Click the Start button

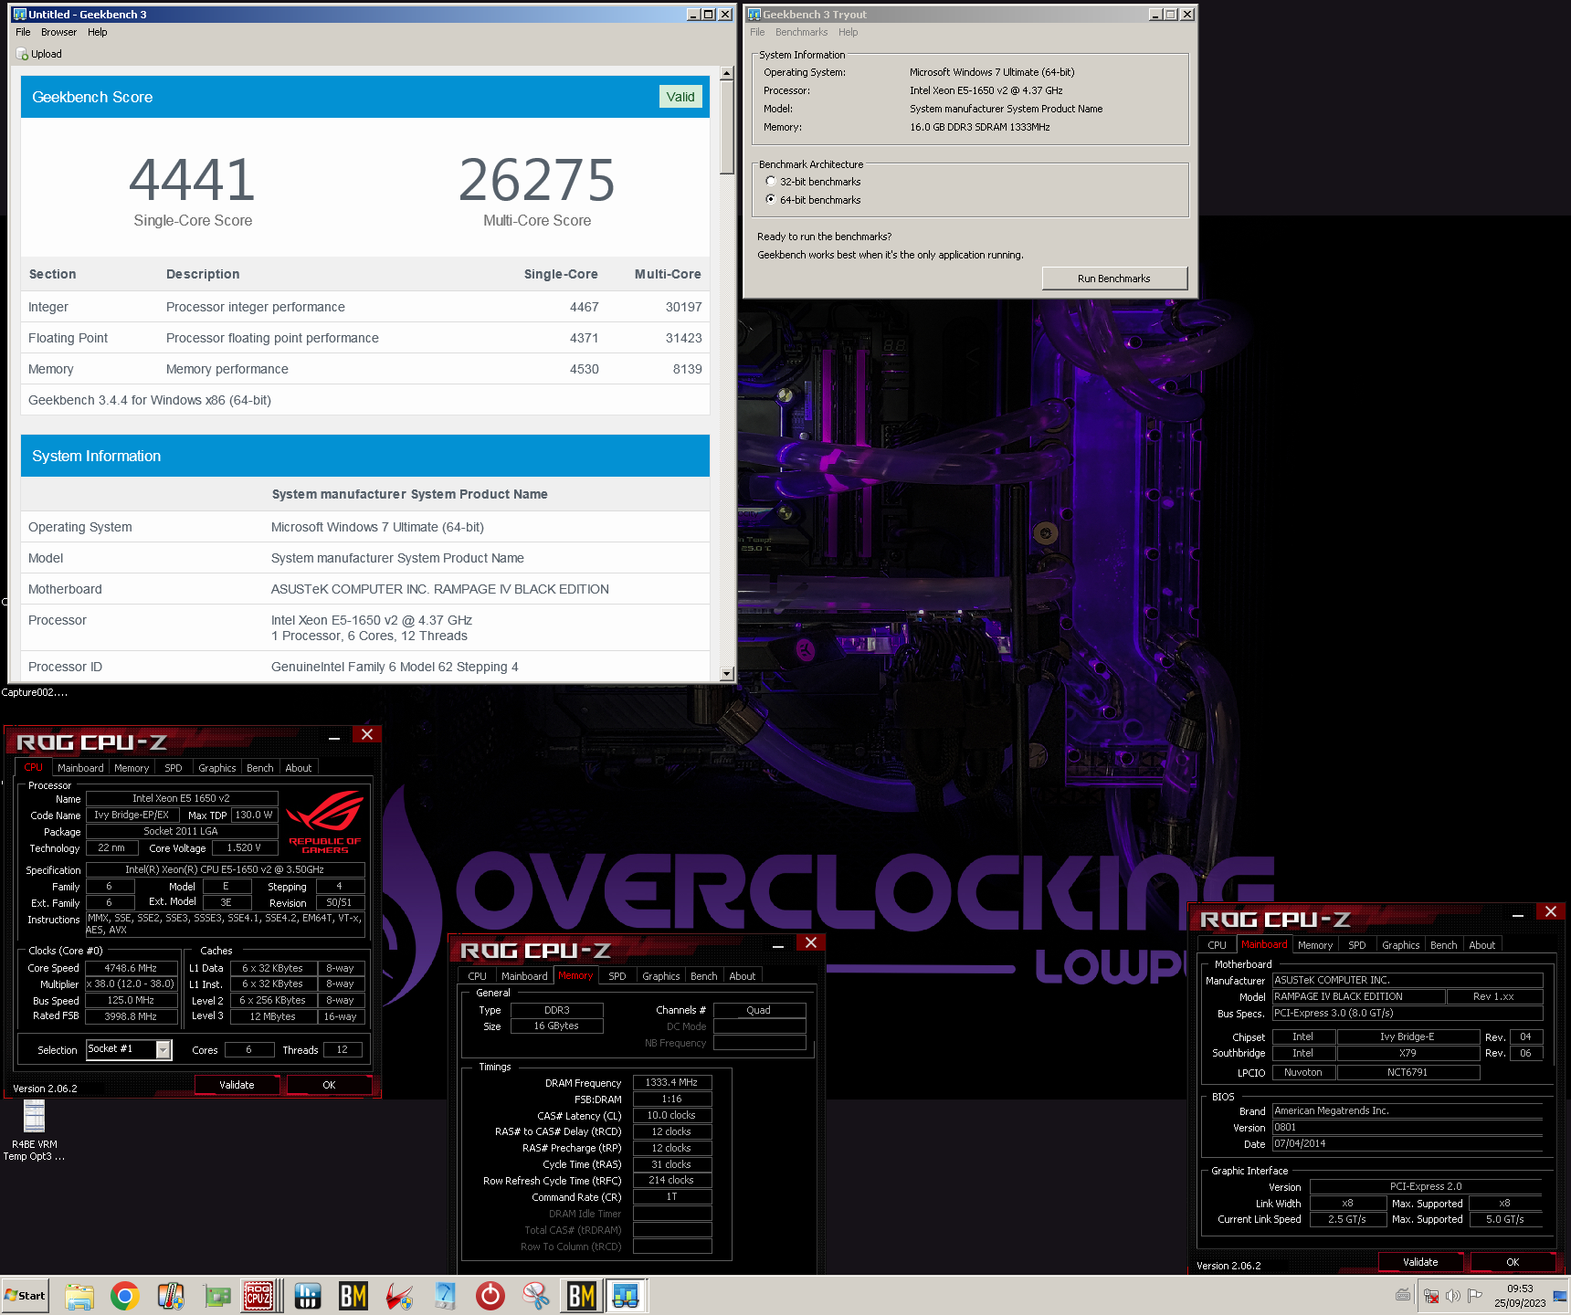click(x=26, y=1296)
